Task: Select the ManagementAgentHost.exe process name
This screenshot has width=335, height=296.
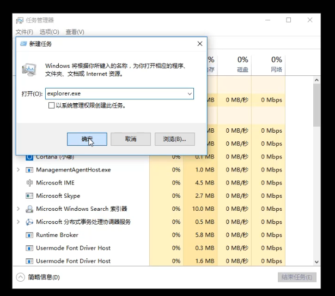Action: [x=74, y=170]
